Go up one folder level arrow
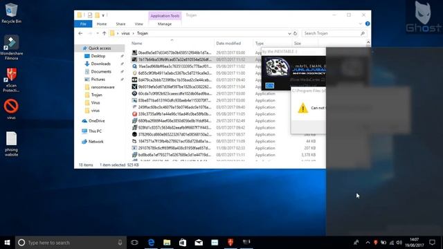 (x=105, y=33)
